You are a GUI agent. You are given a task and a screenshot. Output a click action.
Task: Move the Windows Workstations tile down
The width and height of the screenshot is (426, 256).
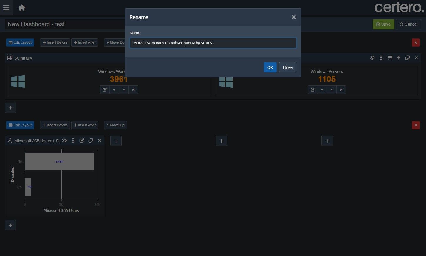(114, 90)
